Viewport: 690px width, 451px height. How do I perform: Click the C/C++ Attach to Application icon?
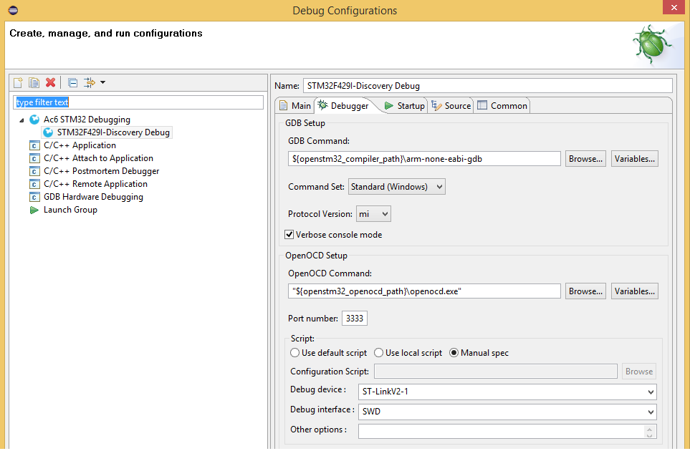coord(34,158)
